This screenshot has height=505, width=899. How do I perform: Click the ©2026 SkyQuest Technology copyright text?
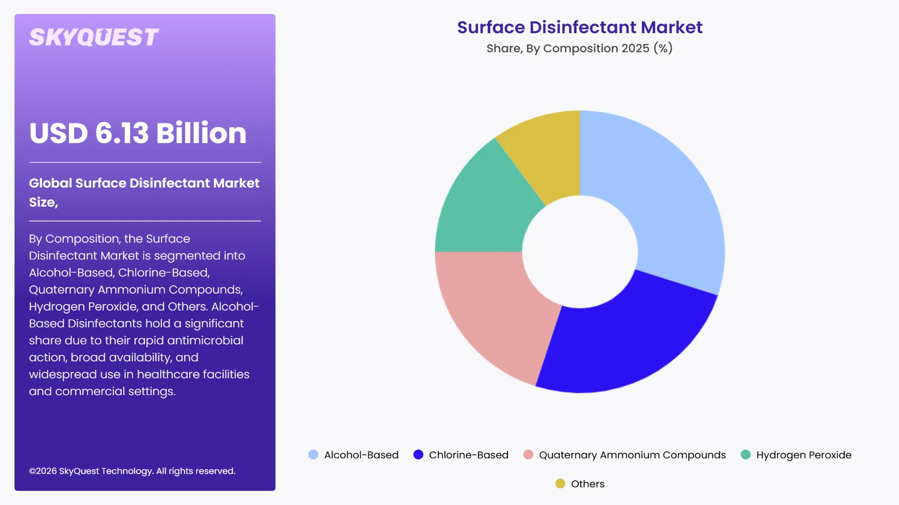coord(132,471)
